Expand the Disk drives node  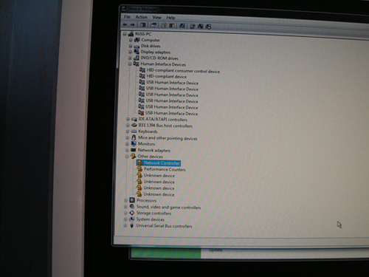pyautogui.click(x=131, y=46)
